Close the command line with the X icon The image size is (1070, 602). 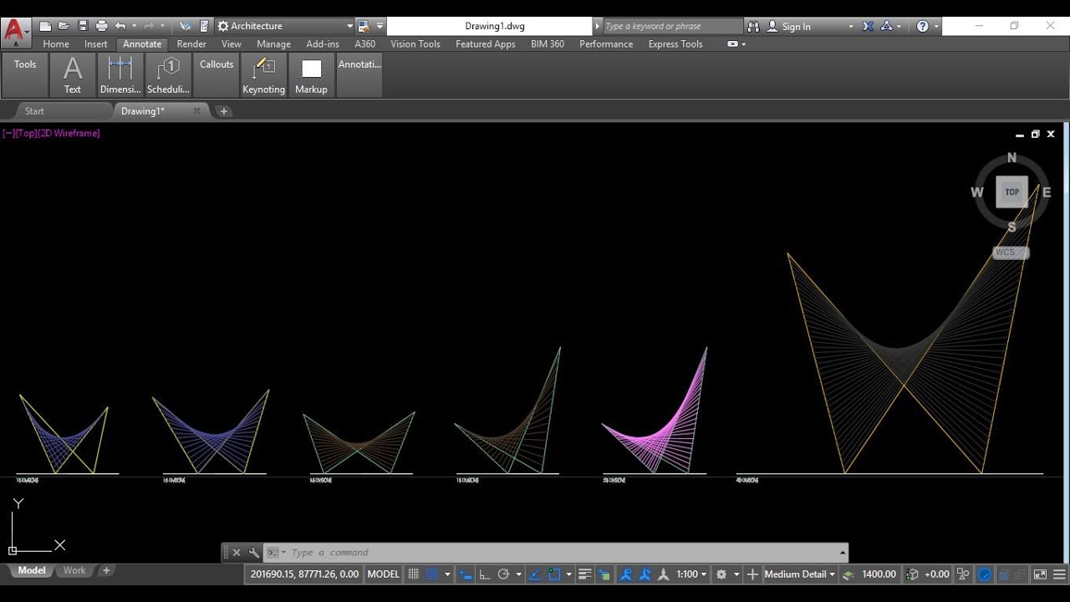point(237,553)
